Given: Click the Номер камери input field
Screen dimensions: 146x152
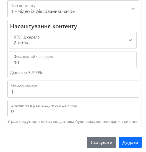Looking at the screenshot, I should click(x=73, y=89).
